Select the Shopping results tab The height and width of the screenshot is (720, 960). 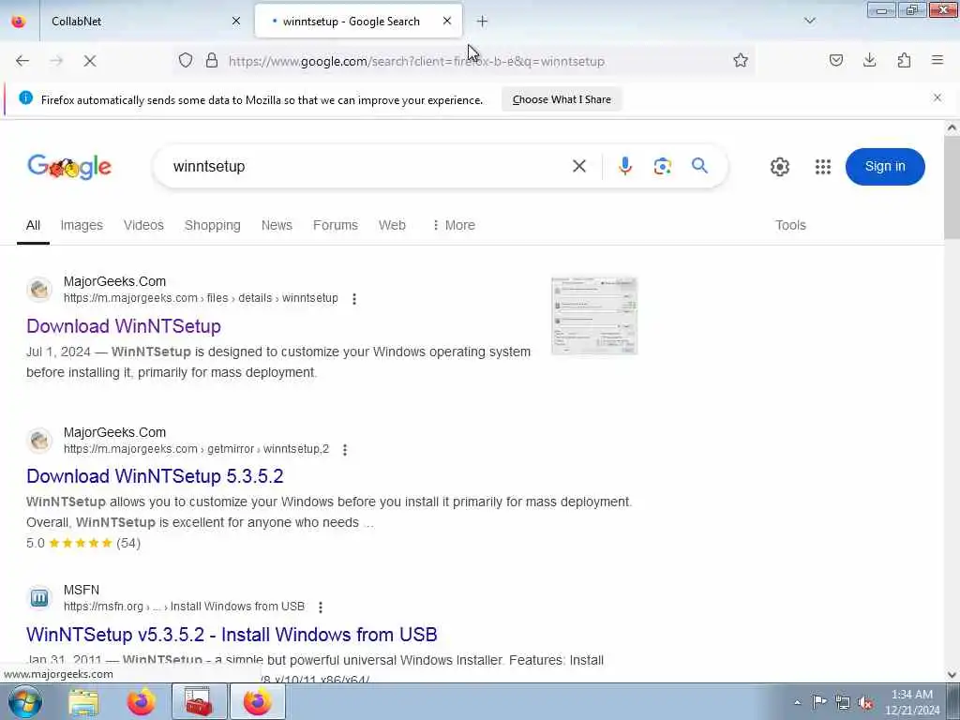[x=213, y=225]
